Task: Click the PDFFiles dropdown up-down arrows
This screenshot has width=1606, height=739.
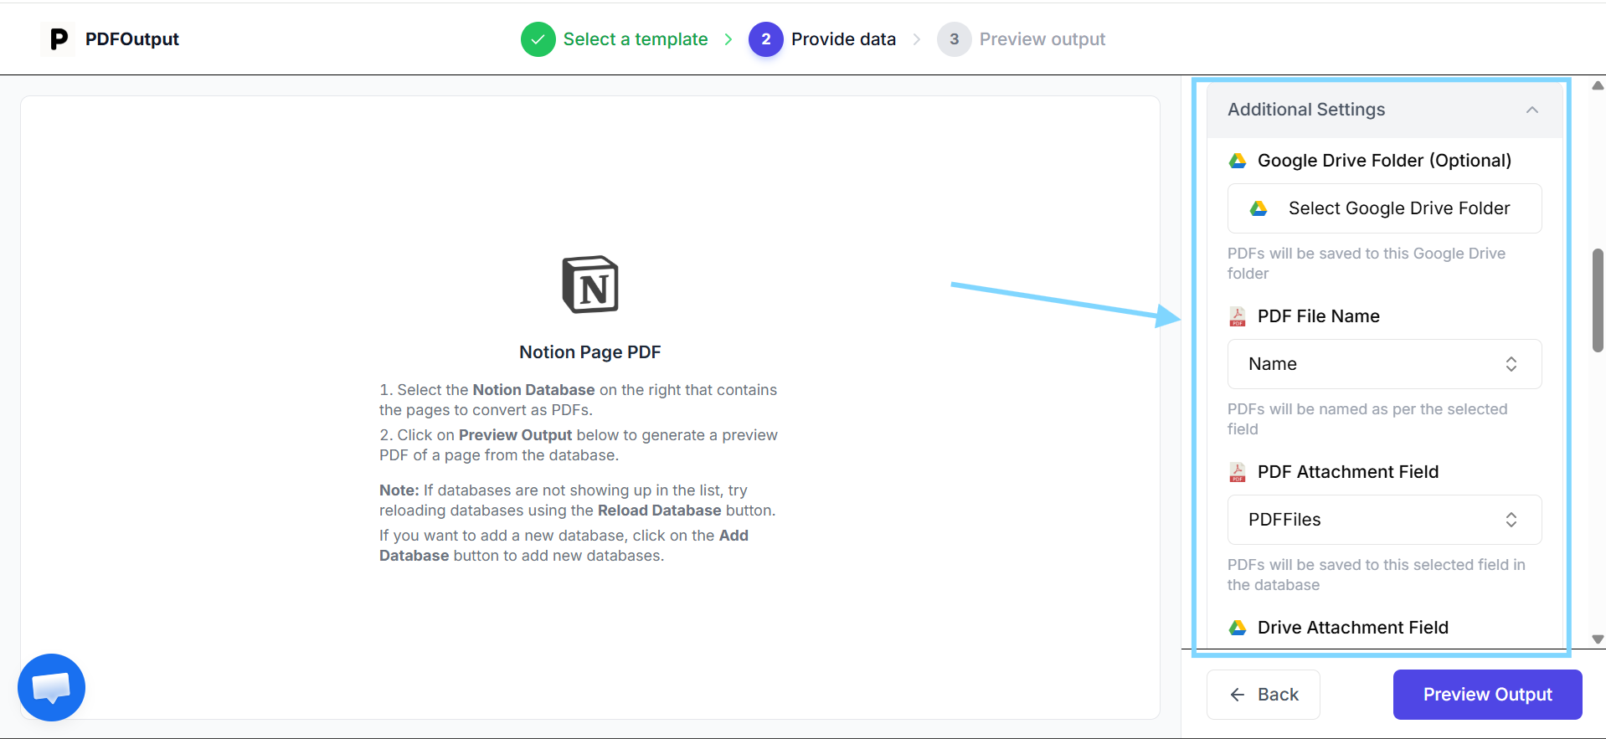Action: 1511,520
